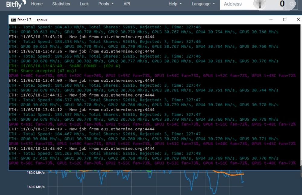Open the Luck menu item
Viewport: 302px width, 195px height.
(x=84, y=4)
